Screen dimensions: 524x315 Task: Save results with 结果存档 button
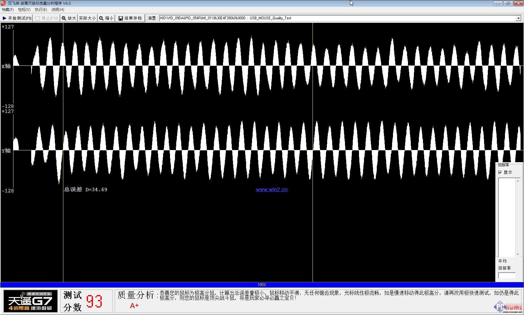[130, 18]
